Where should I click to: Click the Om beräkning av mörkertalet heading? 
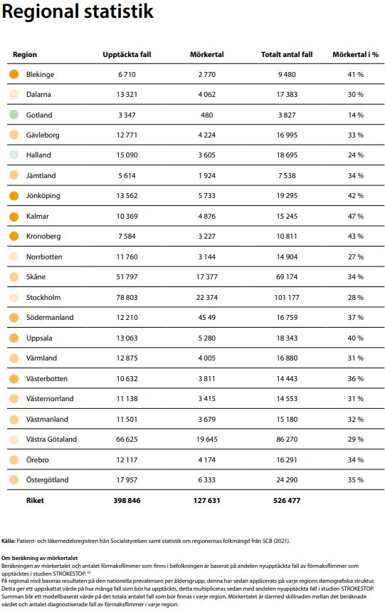[40, 558]
